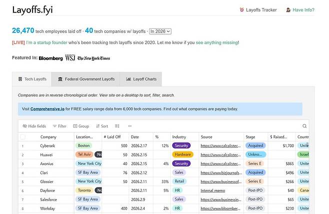Click the Acquired stage tag for Clari
Screen dimensions: 329x214
(255, 172)
